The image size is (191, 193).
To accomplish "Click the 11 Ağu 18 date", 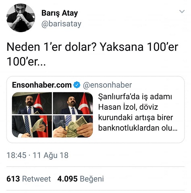I will tap(50, 156).
